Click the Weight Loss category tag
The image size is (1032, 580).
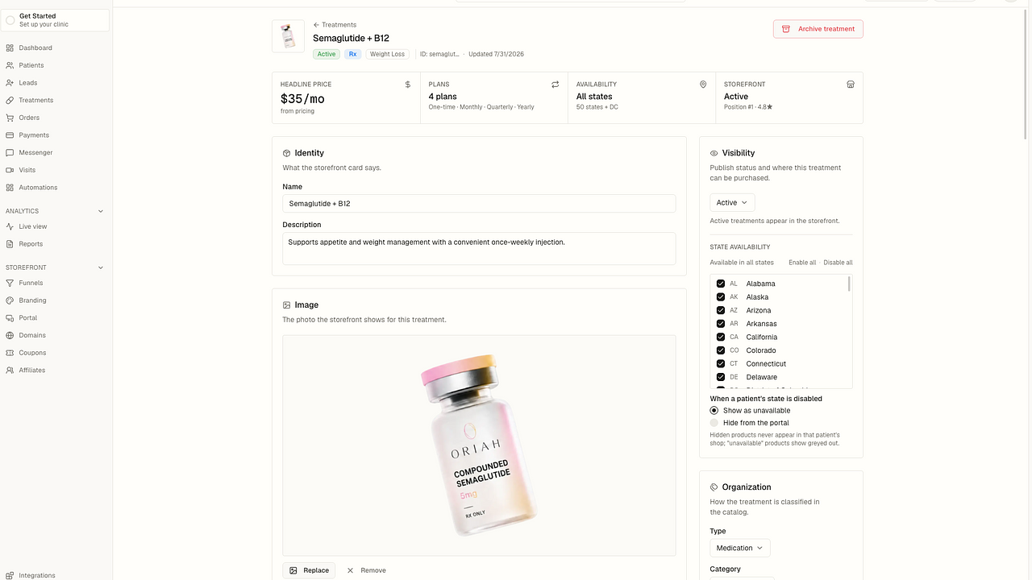tap(388, 54)
